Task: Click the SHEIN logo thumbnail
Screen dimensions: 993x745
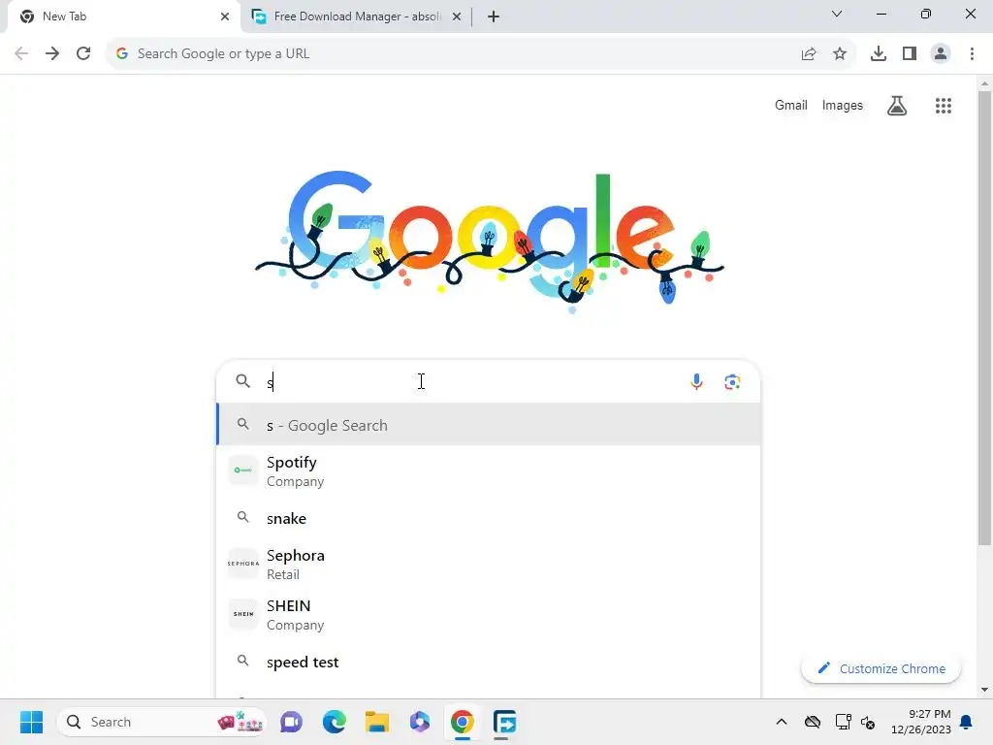Action: point(243,614)
